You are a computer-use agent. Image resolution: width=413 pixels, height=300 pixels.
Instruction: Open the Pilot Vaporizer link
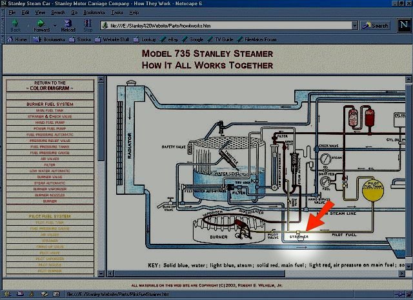click(50, 259)
